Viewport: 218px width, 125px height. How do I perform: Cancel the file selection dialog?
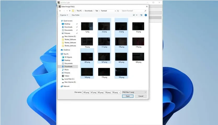(141, 96)
